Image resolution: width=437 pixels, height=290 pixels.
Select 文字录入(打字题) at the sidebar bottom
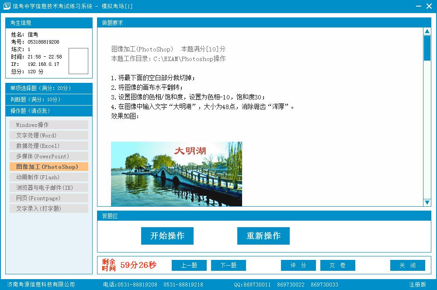click(49, 208)
